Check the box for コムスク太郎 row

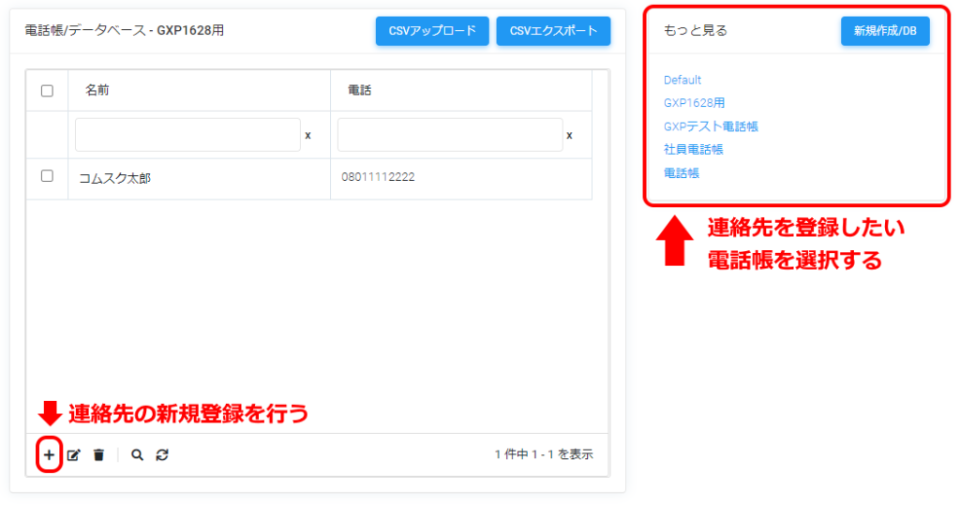(47, 176)
